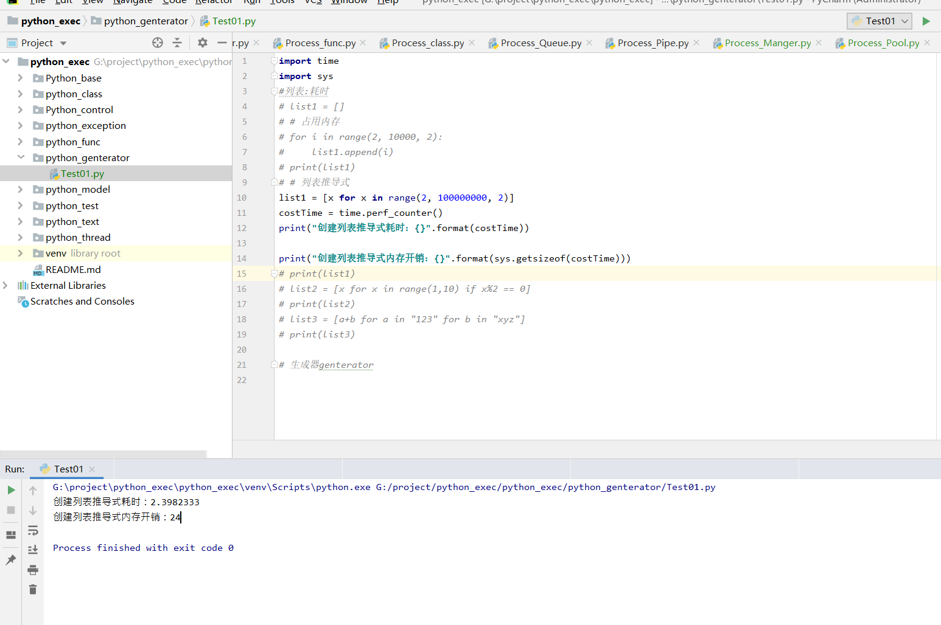This screenshot has width=941, height=625.
Task: Expand the python_class folder
Action: [x=21, y=94]
